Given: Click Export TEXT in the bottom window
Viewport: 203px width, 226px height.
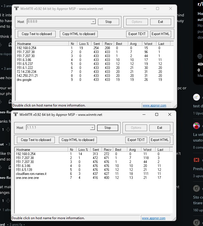Looking at the screenshot, I should 136,140.
